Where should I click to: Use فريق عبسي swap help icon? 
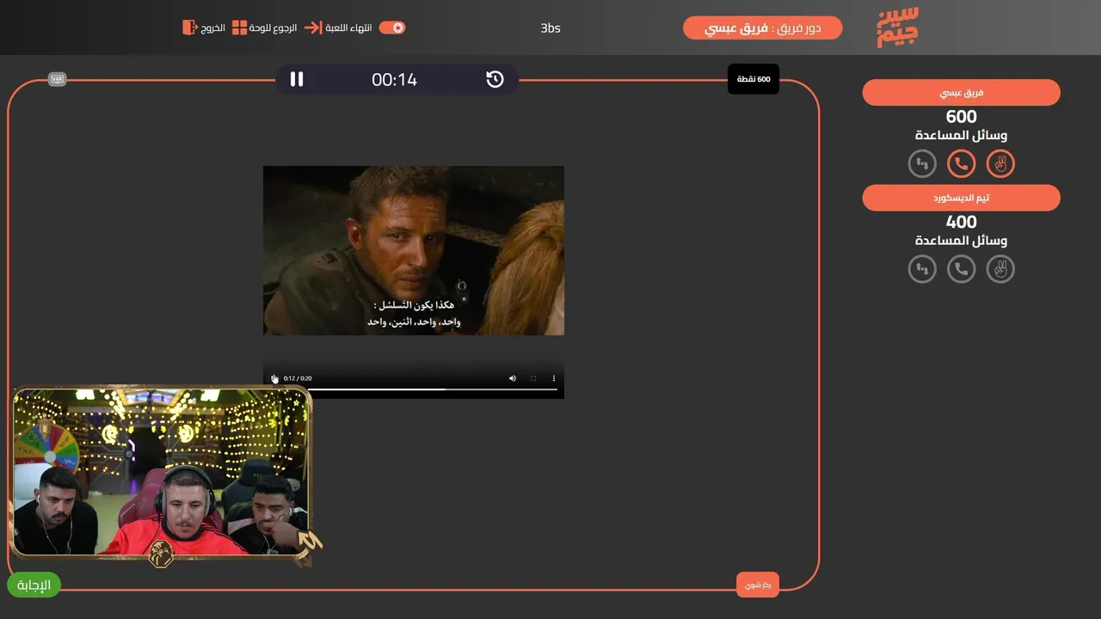point(922,163)
